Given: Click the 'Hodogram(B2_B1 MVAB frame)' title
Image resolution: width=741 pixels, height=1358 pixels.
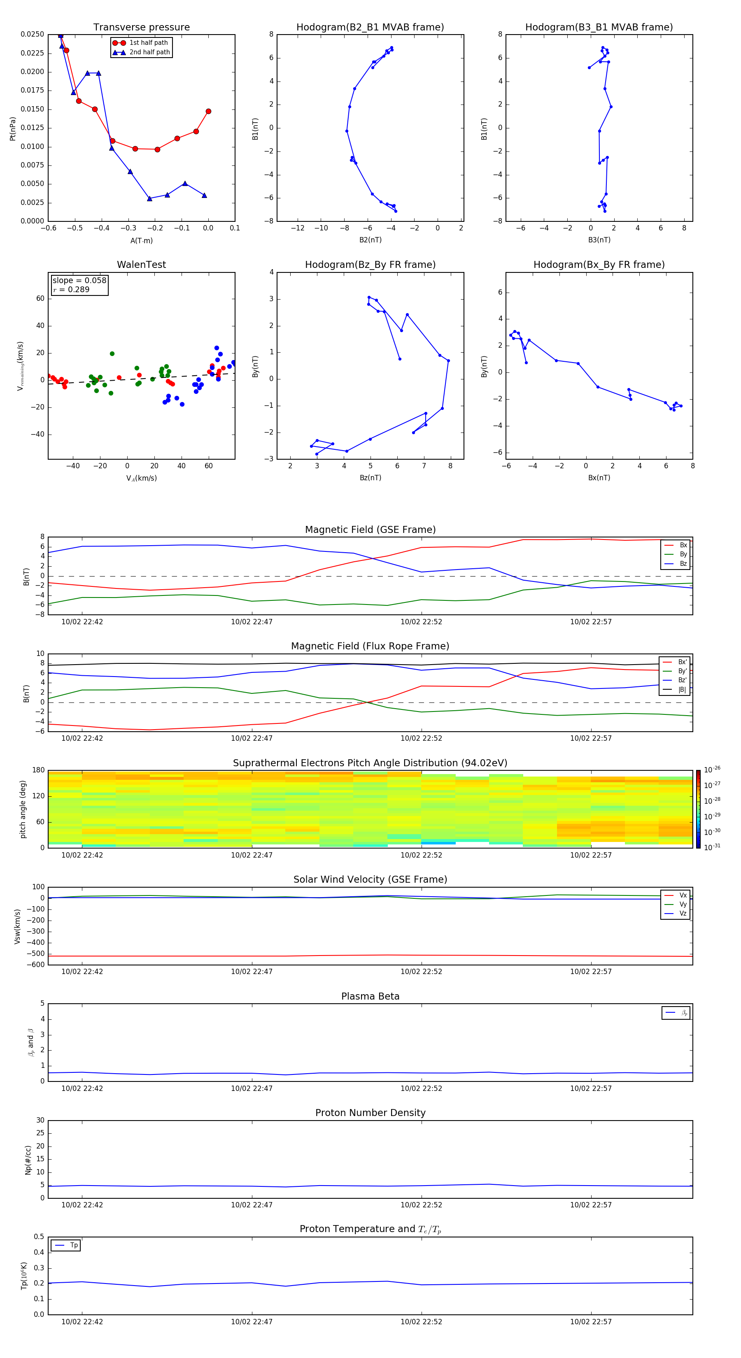Looking at the screenshot, I should pos(370,27).
